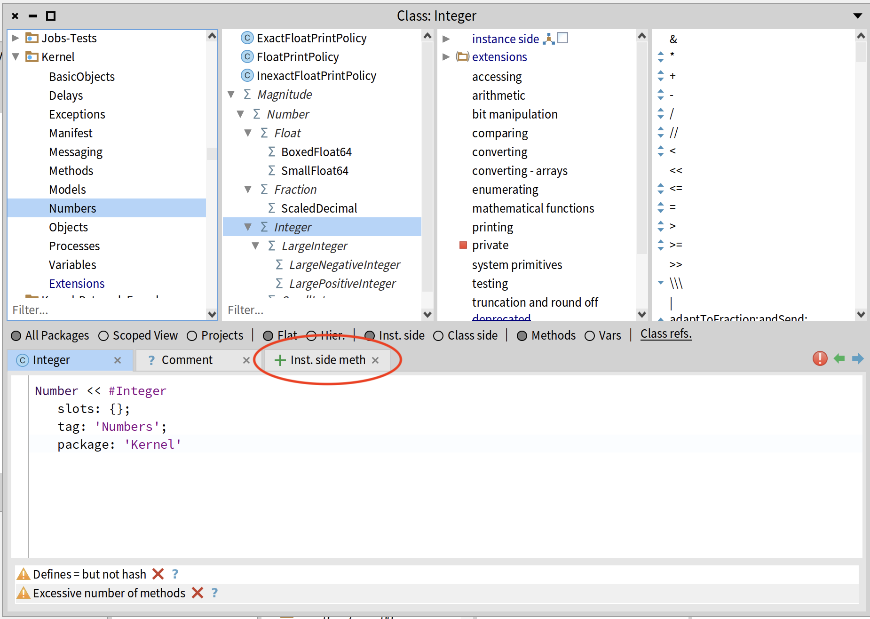This screenshot has width=870, height=619.
Task: Click the FloatPrintPolicy class icon
Action: point(247,57)
